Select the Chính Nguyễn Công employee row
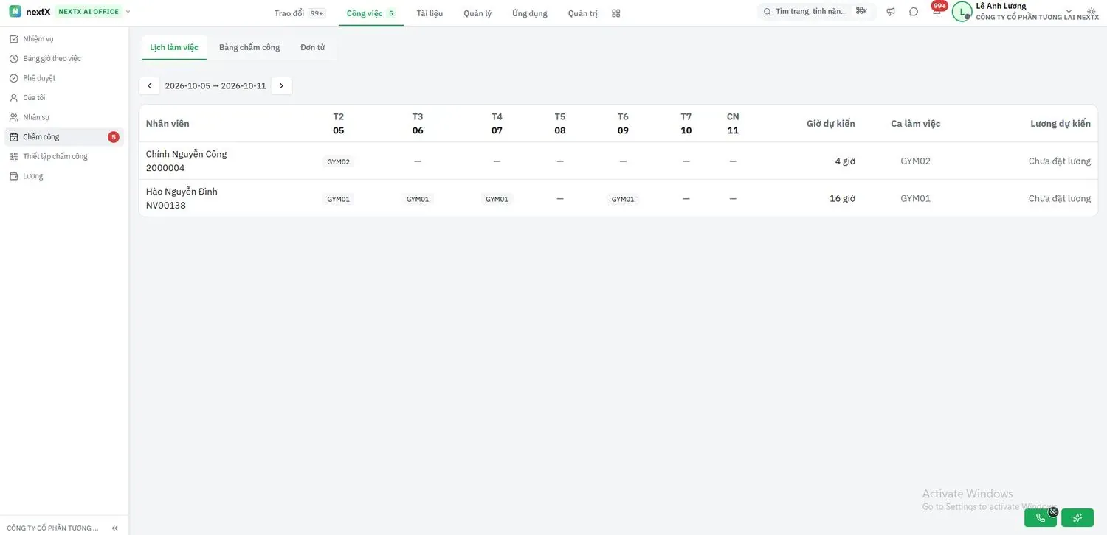The width and height of the screenshot is (1107, 535). (618, 161)
